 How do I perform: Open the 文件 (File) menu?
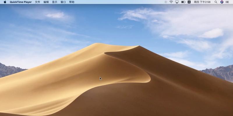coord(38,2)
